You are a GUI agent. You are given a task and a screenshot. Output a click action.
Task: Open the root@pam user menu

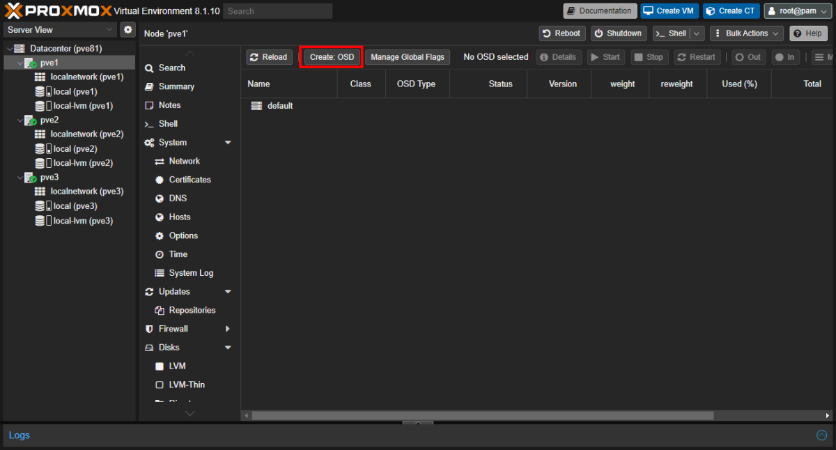798,11
